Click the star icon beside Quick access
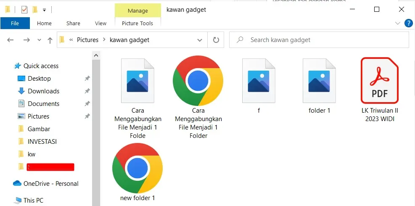 pos(18,66)
